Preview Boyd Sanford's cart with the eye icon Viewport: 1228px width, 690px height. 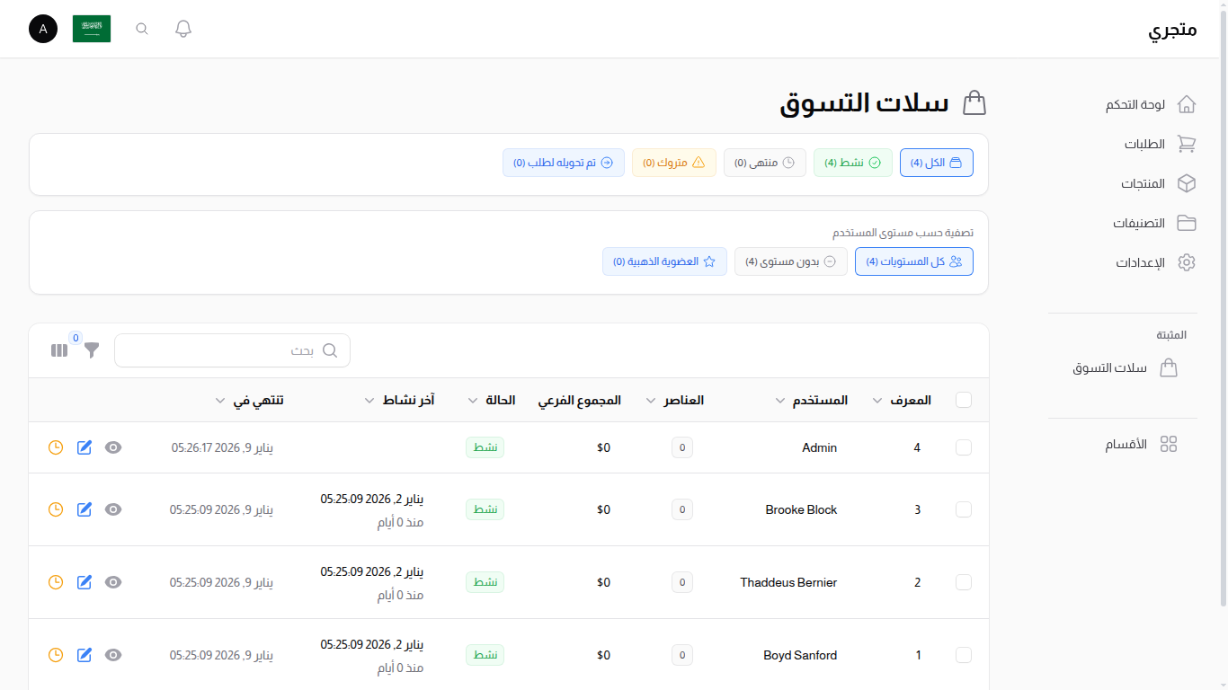[112, 655]
